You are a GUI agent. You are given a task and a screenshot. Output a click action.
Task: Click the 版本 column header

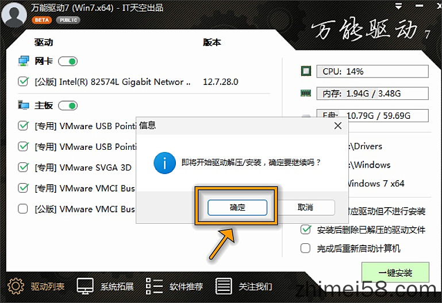pyautogui.click(x=212, y=42)
